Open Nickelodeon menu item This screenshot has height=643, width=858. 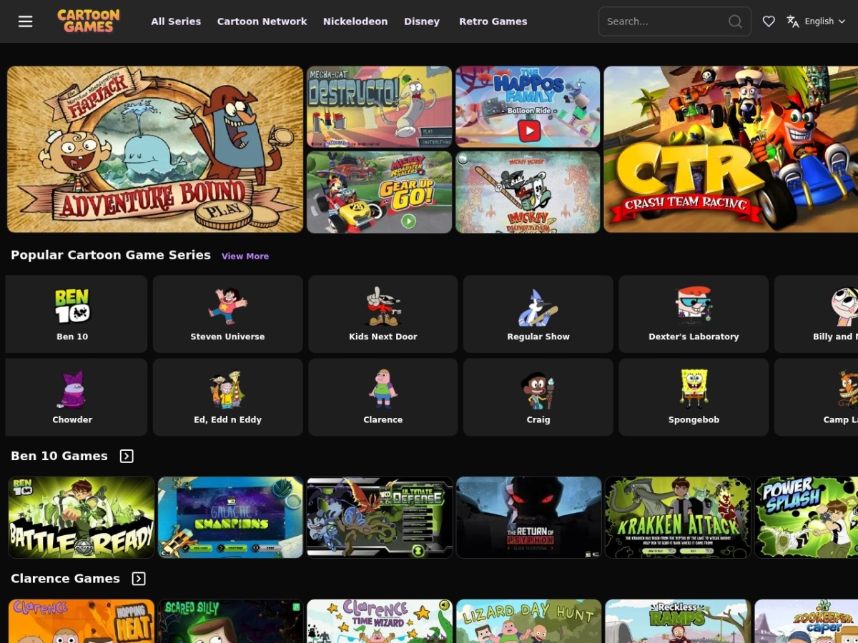coord(355,21)
